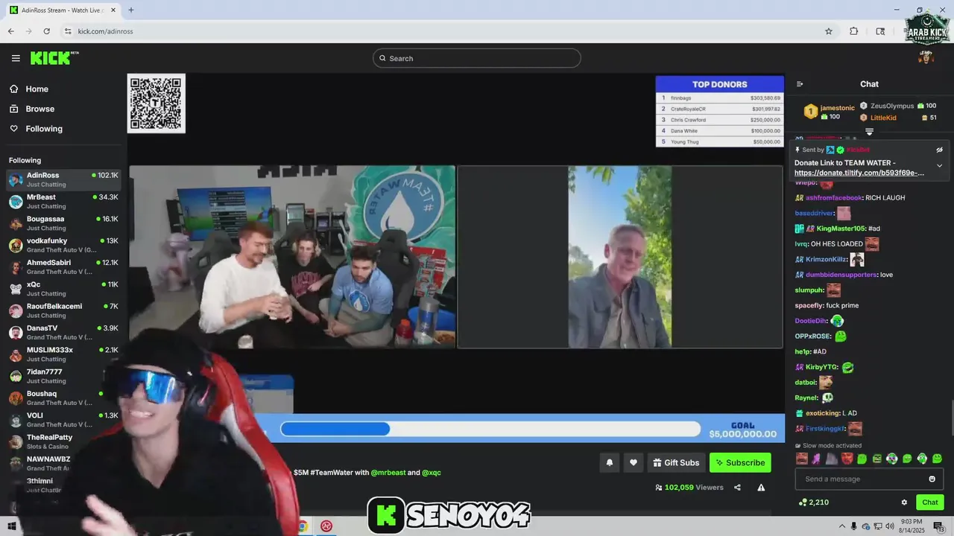Open the donate.tiltify.com pinned link
Viewport: 954px width, 536px height.
859,173
